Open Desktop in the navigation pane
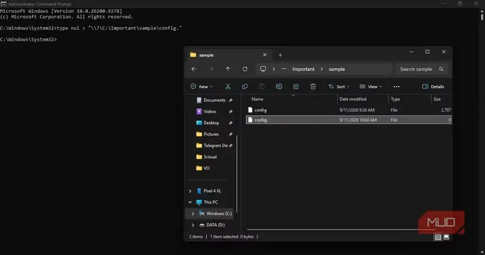This screenshot has width=485, height=255. pyautogui.click(x=211, y=123)
